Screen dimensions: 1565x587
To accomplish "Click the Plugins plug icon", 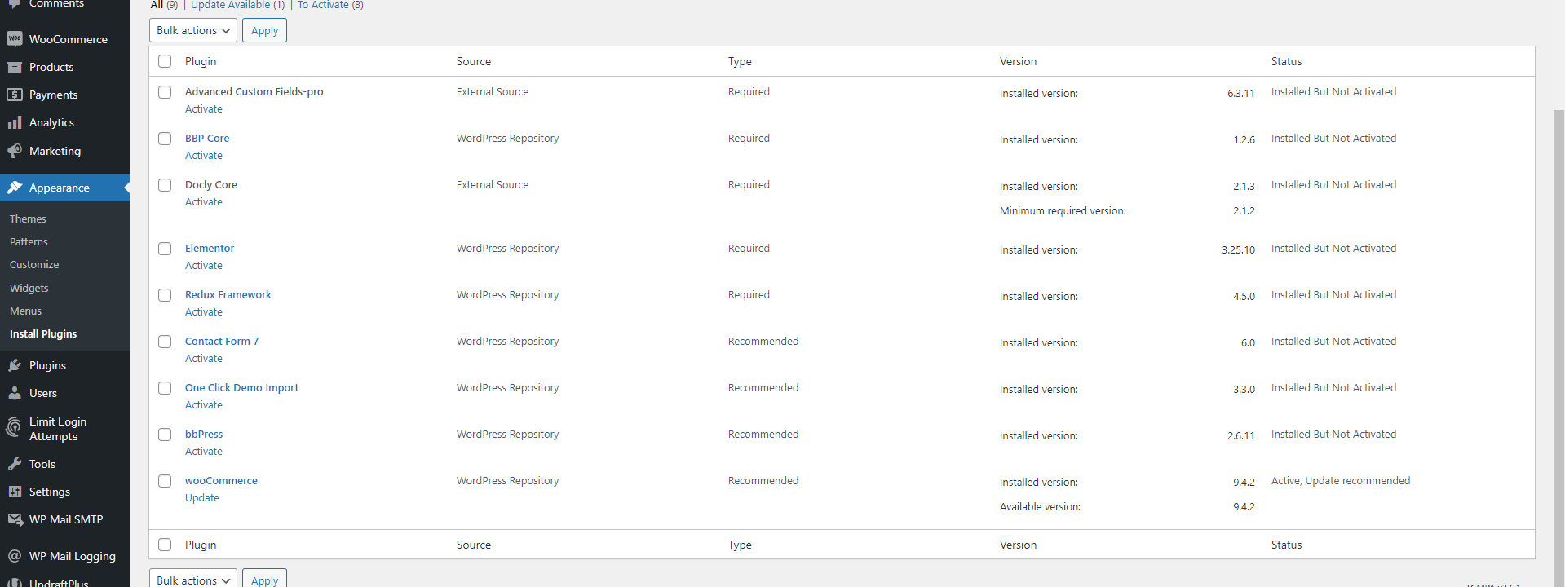I will tap(15, 365).
